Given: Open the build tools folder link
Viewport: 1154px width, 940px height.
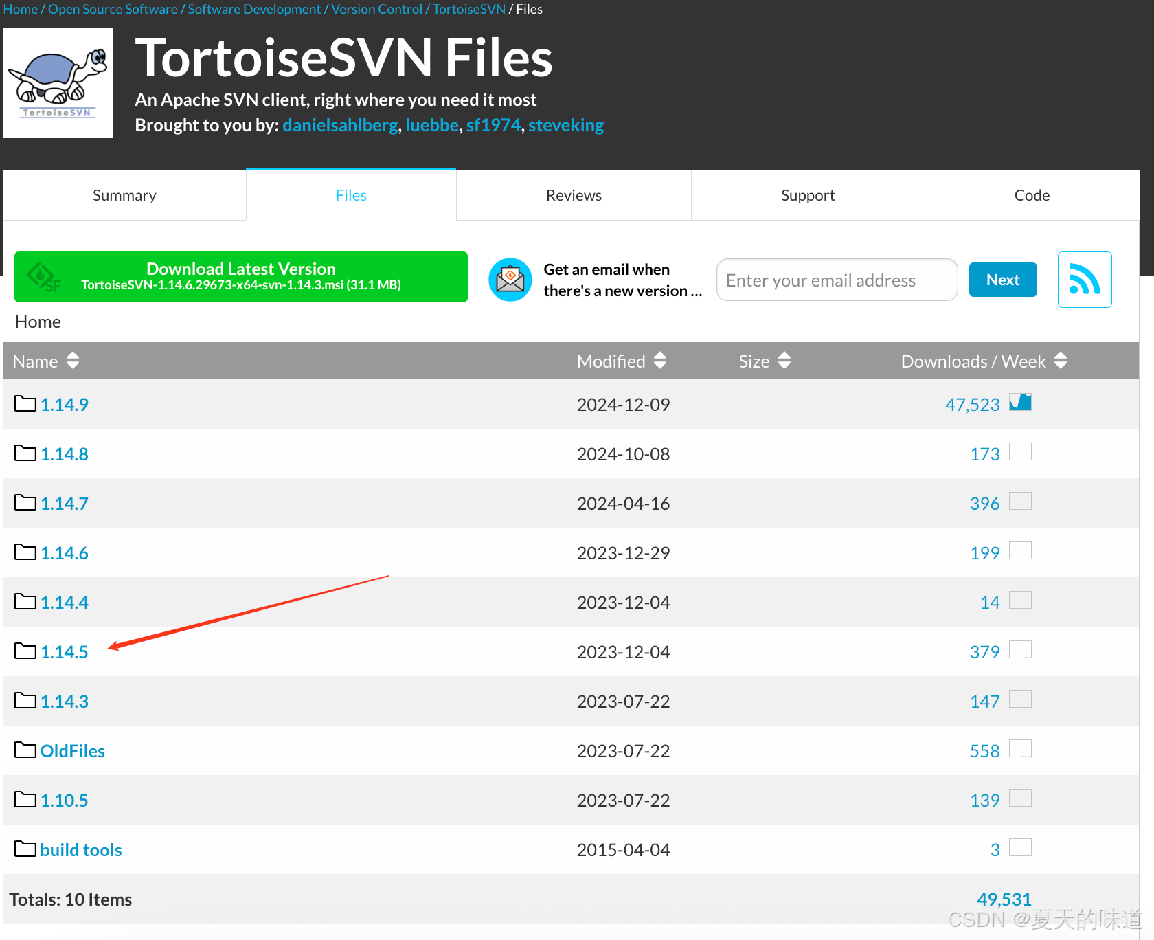Looking at the screenshot, I should (81, 849).
